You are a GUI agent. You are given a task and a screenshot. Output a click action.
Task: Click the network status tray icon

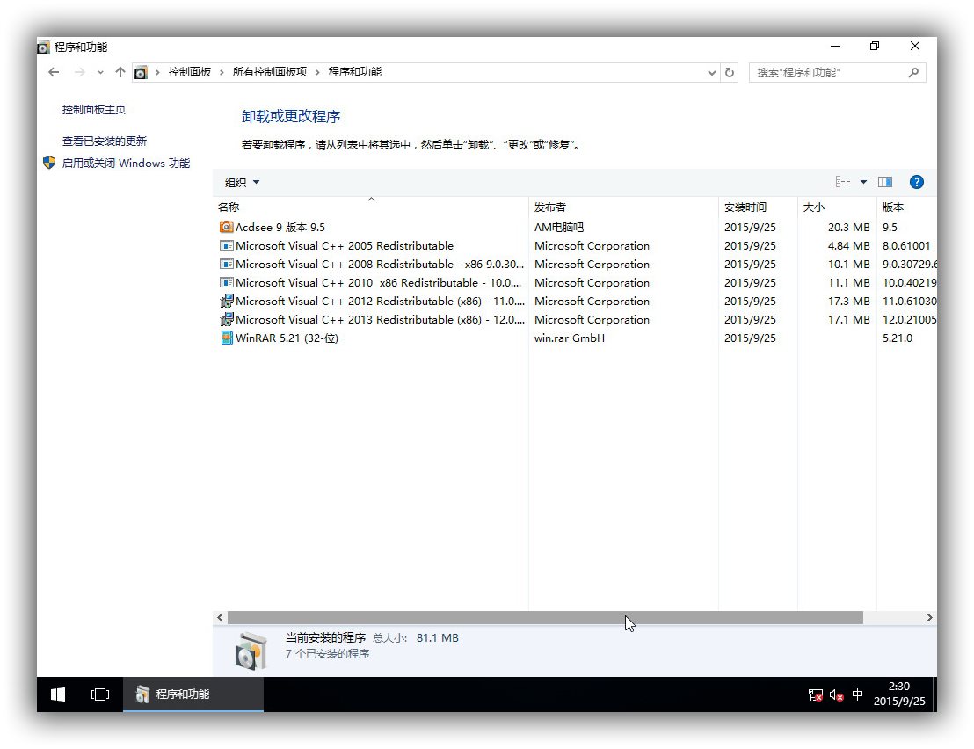(x=815, y=695)
